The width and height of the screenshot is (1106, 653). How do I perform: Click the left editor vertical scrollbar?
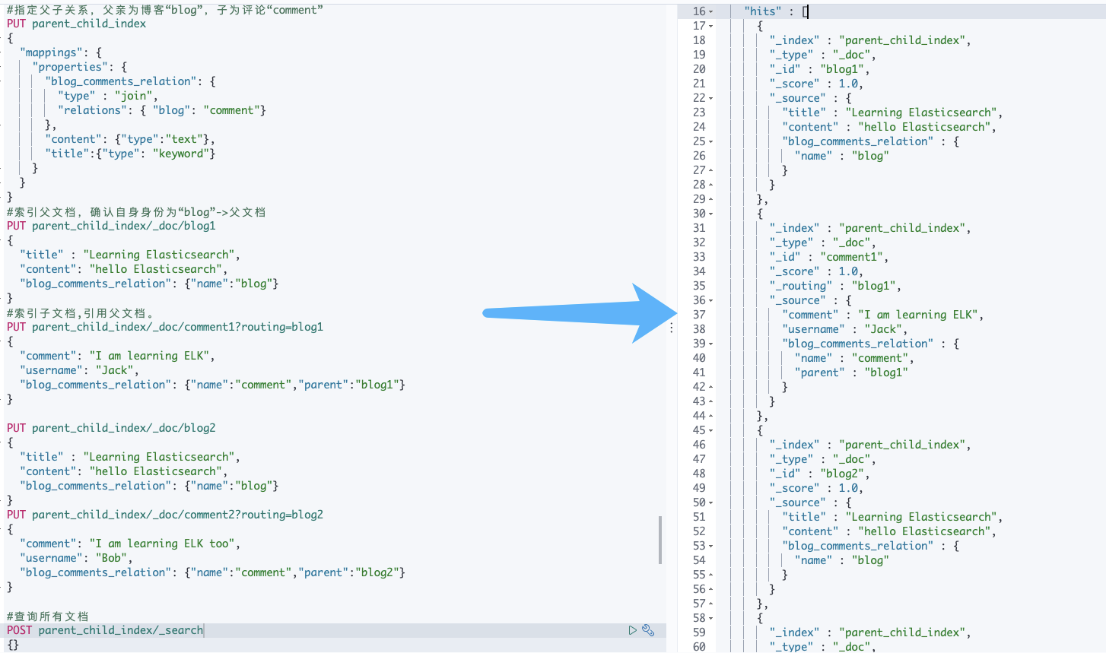[x=659, y=540]
